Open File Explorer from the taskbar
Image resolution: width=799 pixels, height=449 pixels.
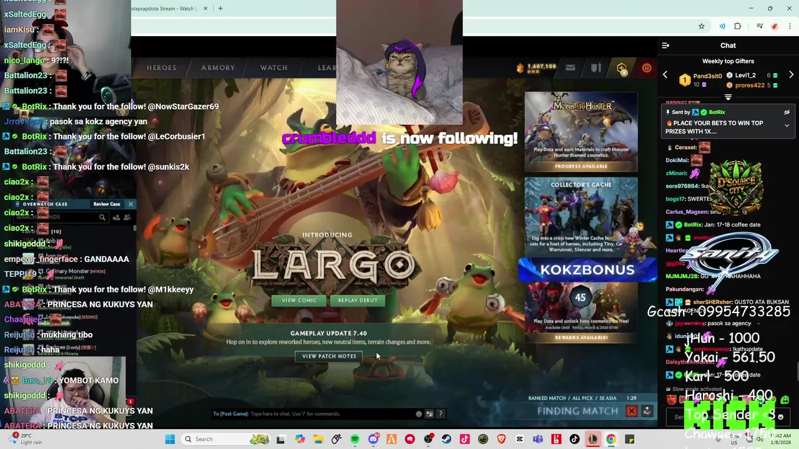pyautogui.click(x=318, y=439)
